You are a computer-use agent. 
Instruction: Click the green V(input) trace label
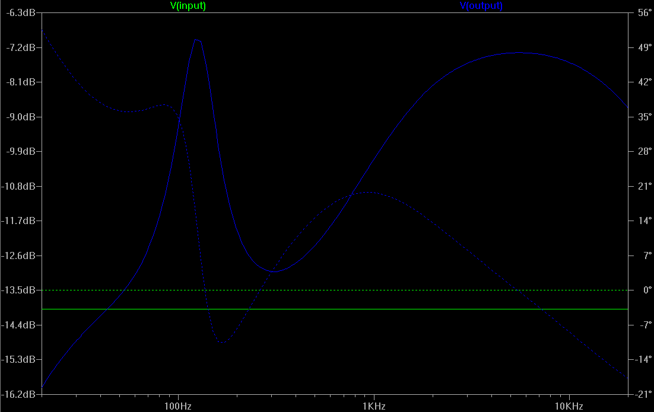click(188, 6)
